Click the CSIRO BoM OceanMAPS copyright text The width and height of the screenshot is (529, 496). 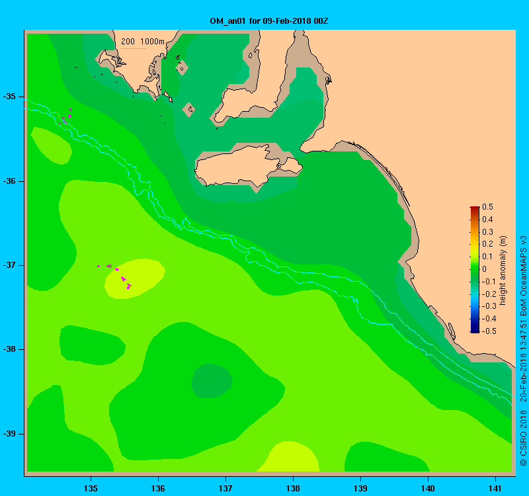[523, 351]
